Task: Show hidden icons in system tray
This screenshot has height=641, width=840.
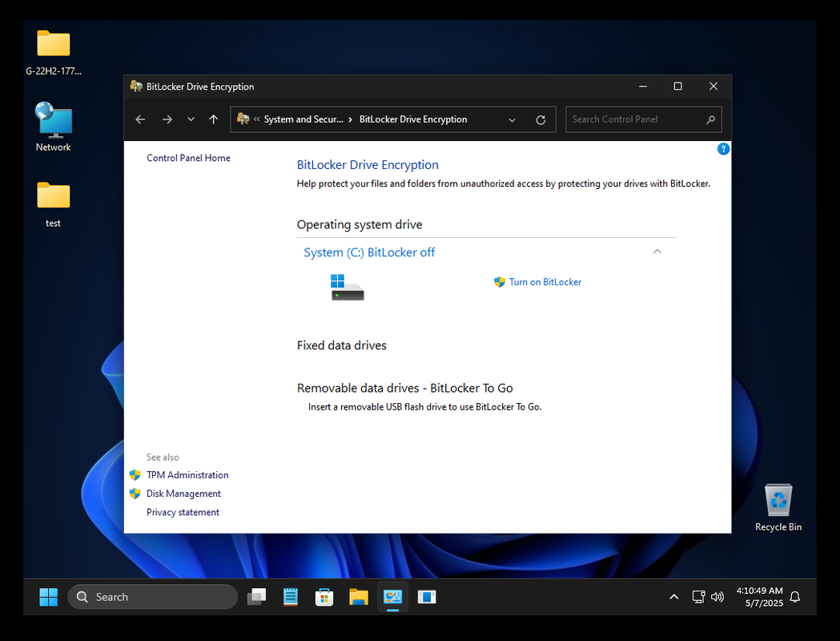Action: [x=674, y=596]
